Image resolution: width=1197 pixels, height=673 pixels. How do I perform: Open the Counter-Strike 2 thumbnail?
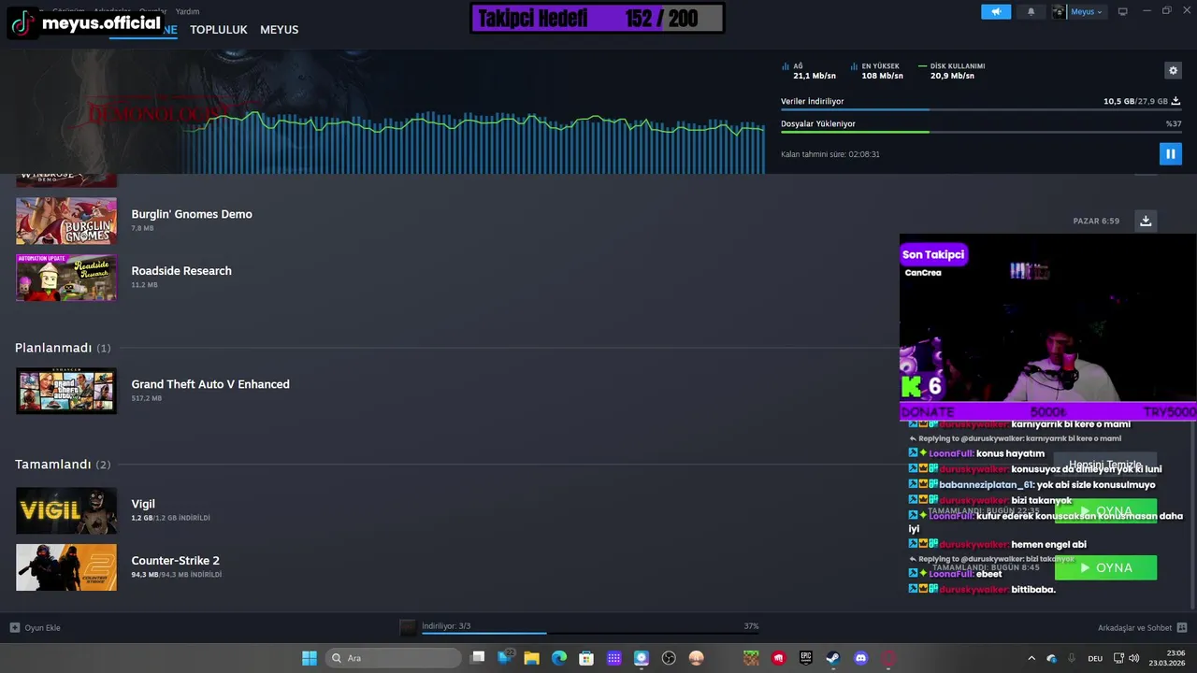click(x=66, y=567)
